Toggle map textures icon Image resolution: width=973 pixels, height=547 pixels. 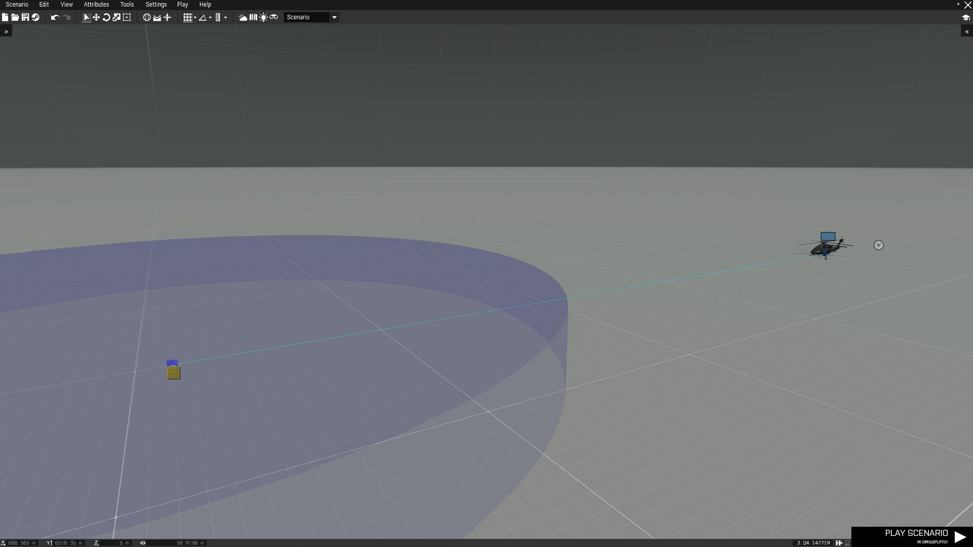[253, 17]
